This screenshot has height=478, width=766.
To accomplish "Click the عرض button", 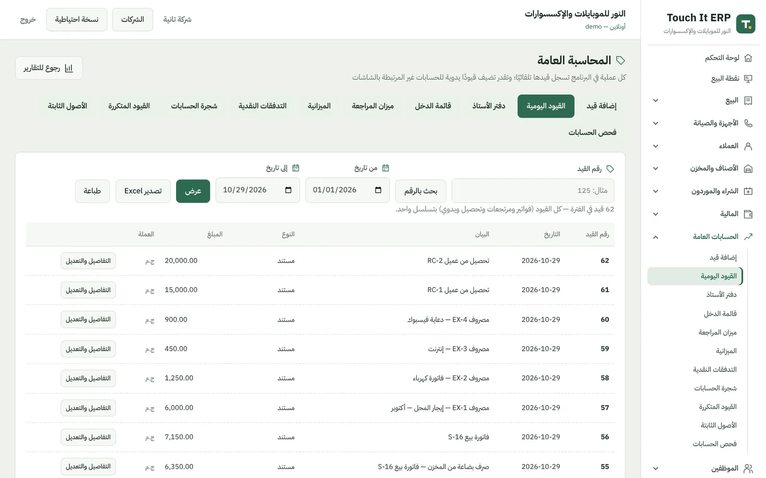I will [x=193, y=191].
